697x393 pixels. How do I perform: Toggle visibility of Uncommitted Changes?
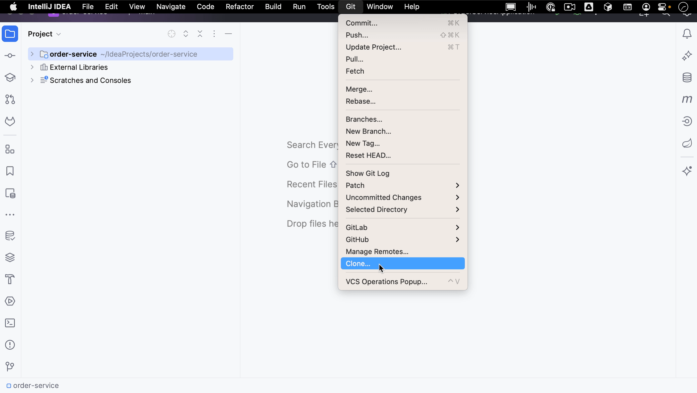[383, 197]
